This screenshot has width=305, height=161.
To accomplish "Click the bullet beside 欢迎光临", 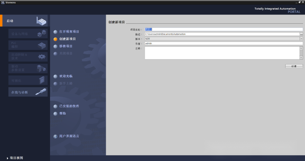I will (55, 76).
